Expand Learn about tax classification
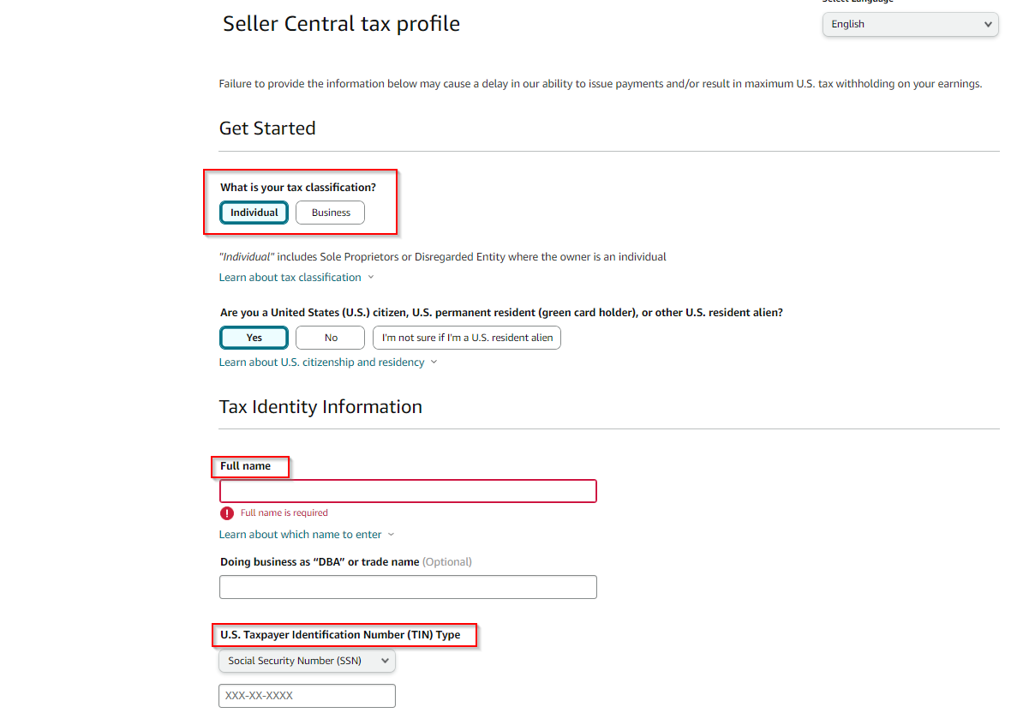The width and height of the screenshot is (1023, 719). [290, 278]
